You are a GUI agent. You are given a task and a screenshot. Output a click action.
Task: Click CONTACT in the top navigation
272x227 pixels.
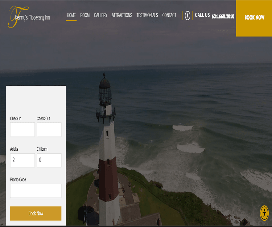(169, 15)
